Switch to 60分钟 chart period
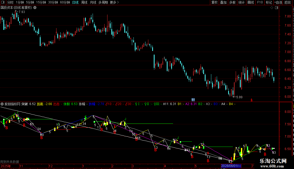 pyautogui.click(x=65, y=2)
